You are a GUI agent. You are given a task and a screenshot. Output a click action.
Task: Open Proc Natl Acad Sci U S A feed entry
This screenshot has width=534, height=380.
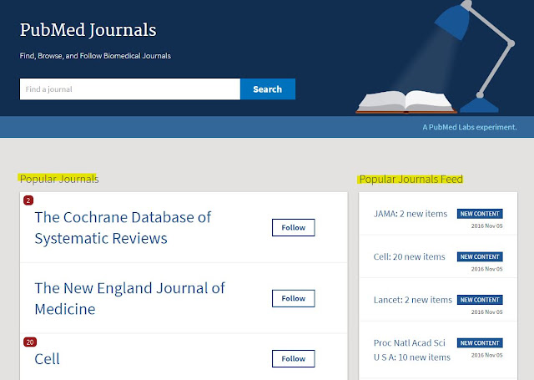[x=411, y=350]
